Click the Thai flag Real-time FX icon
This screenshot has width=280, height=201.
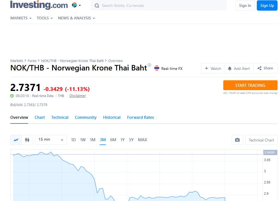point(157,68)
